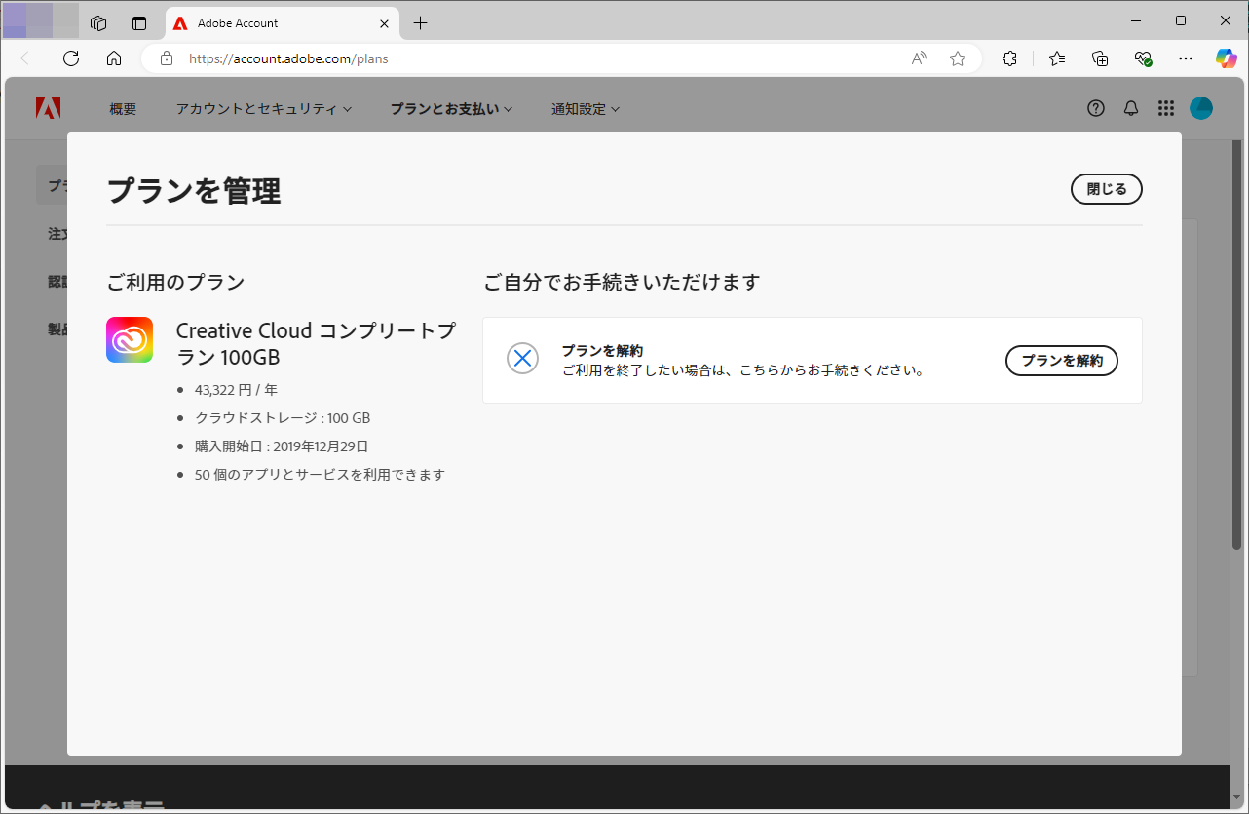Add this page to favorites star
This screenshot has width=1249, height=814.
[958, 58]
